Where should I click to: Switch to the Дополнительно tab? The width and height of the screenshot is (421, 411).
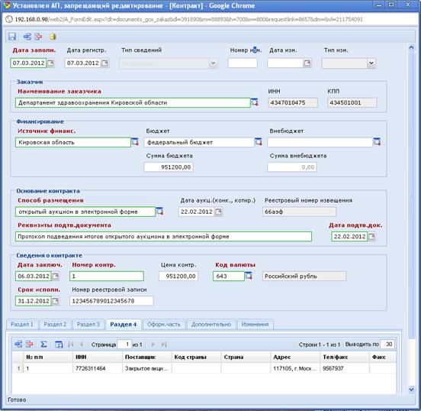pos(211,325)
